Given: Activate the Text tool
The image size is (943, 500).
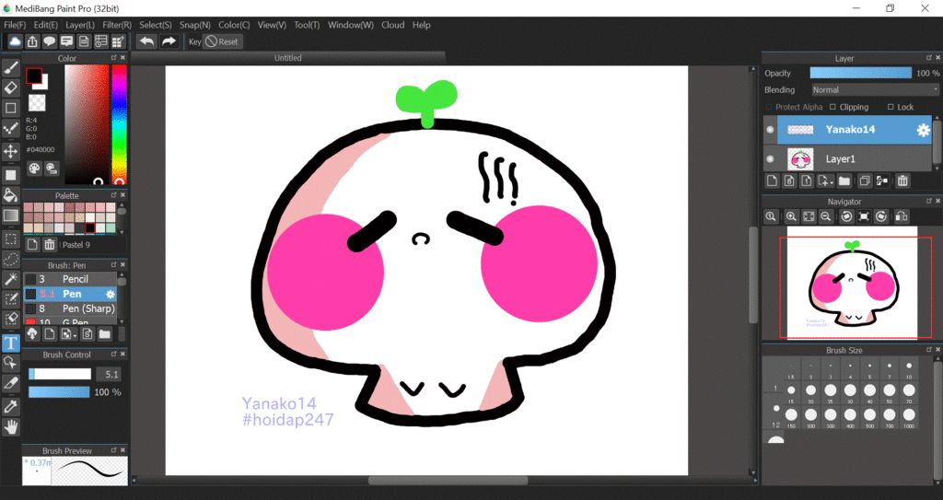Looking at the screenshot, I should point(11,343).
